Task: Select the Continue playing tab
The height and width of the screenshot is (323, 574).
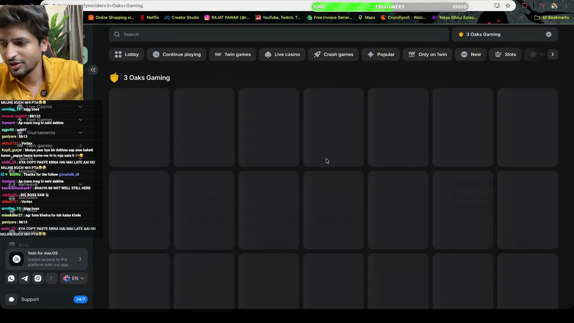Action: pos(177,54)
